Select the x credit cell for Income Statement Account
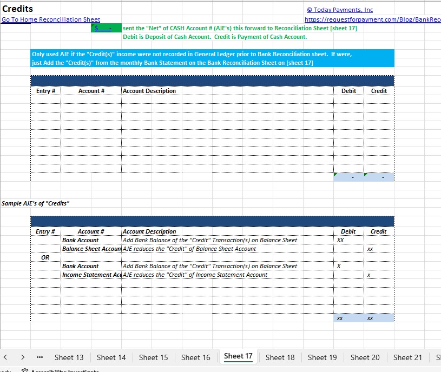The height and width of the screenshot is (372, 441). (379, 275)
